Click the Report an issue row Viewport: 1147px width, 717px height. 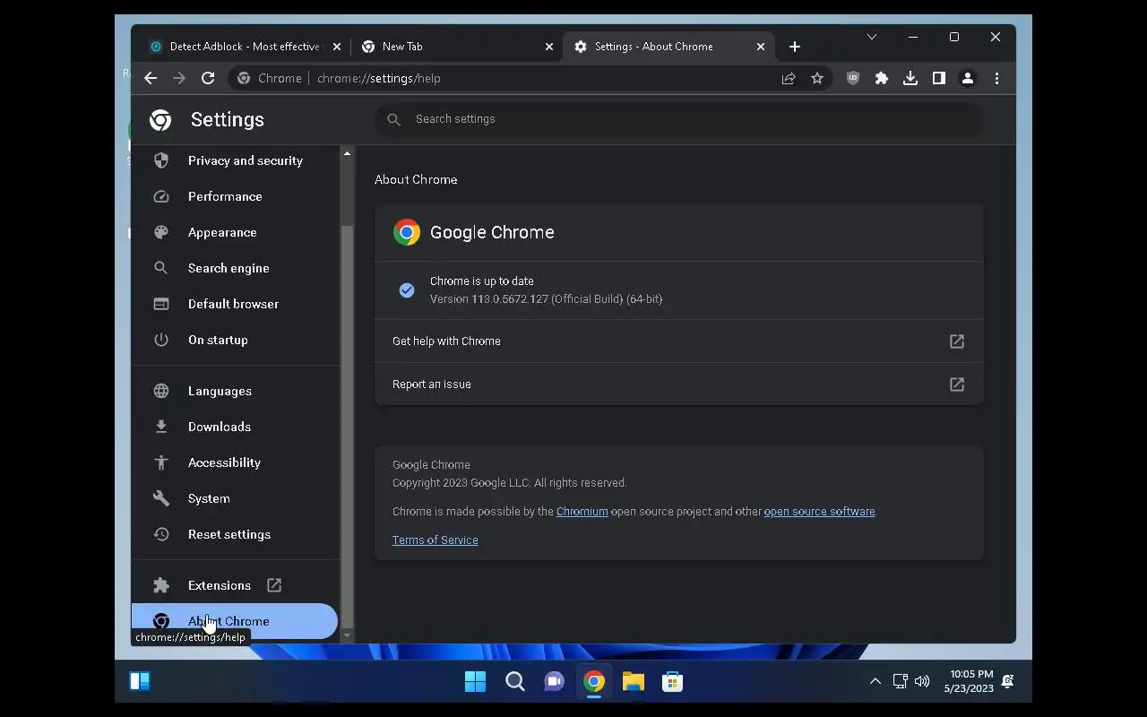[679, 384]
